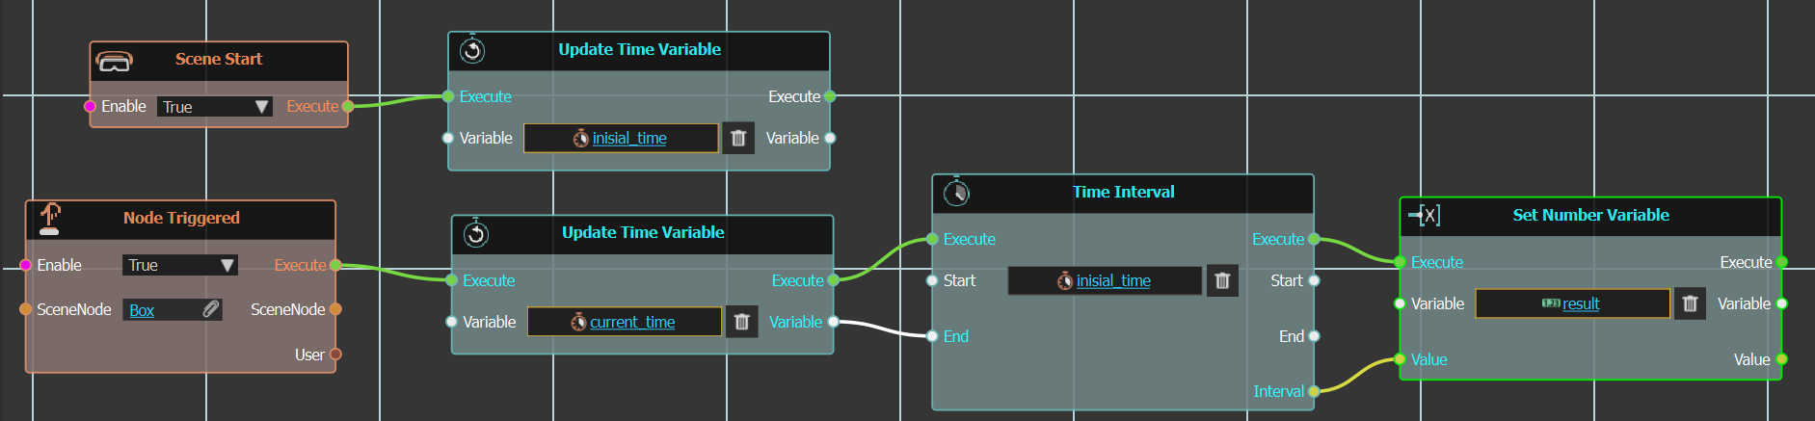Click the Box scene node link
Screen dimensions: 1815x421
click(x=142, y=310)
